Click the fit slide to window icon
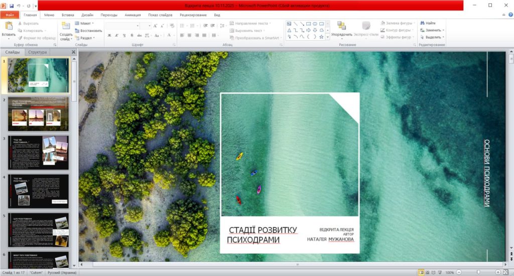 (507, 272)
